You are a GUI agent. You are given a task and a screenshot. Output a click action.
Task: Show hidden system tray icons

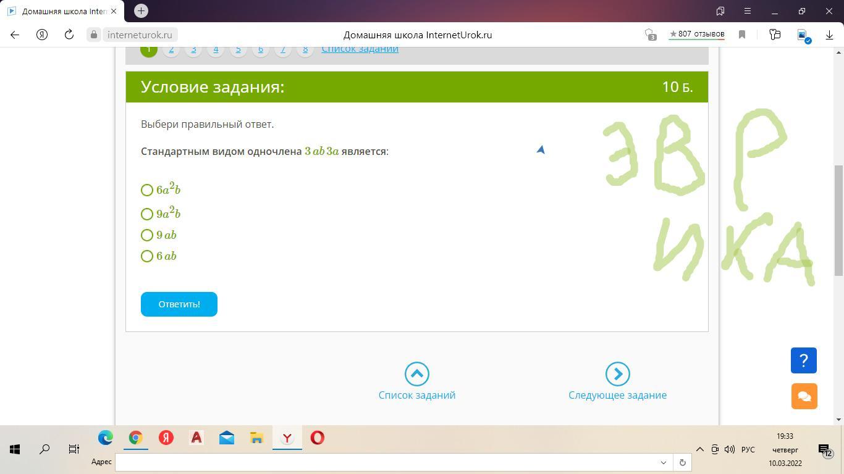(700, 449)
